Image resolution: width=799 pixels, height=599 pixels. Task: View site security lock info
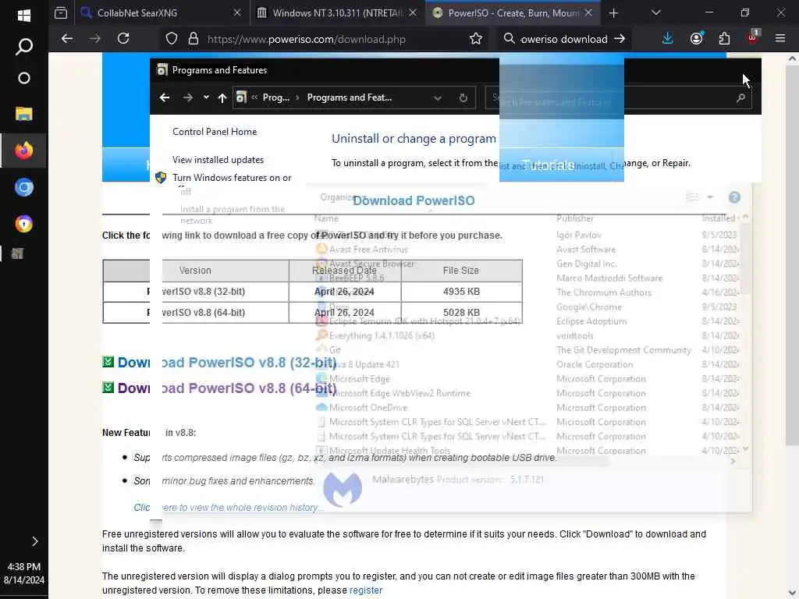(x=194, y=39)
